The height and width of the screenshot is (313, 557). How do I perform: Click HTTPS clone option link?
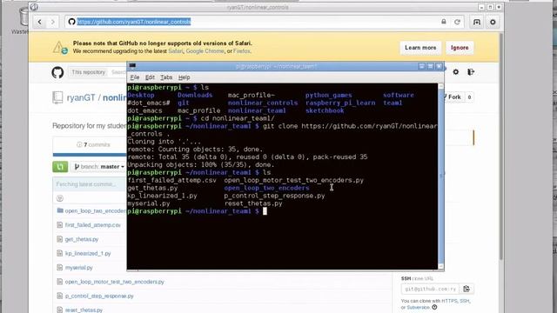(449, 301)
